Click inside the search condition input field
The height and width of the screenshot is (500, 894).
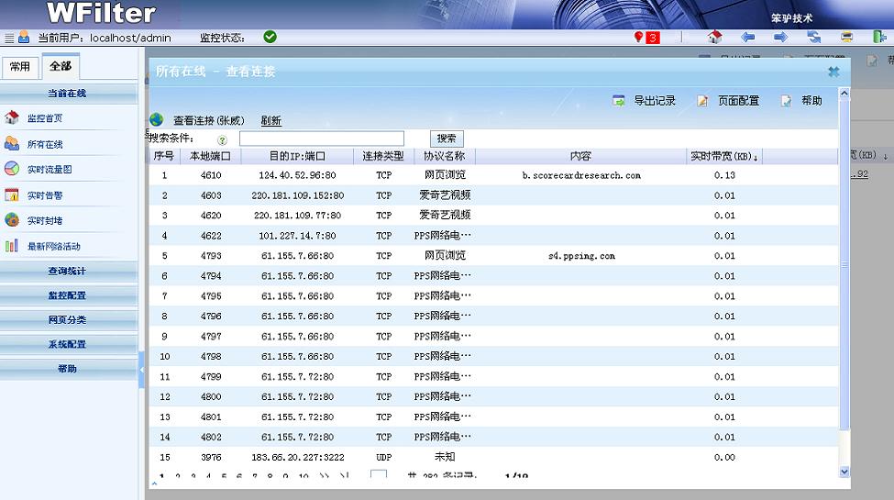pyautogui.click(x=321, y=139)
